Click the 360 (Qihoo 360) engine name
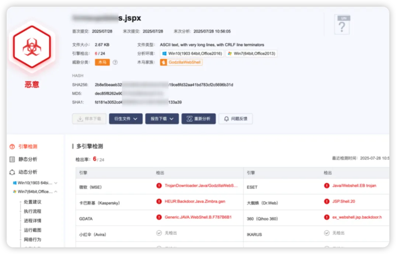The image size is (396, 254). 262,219
